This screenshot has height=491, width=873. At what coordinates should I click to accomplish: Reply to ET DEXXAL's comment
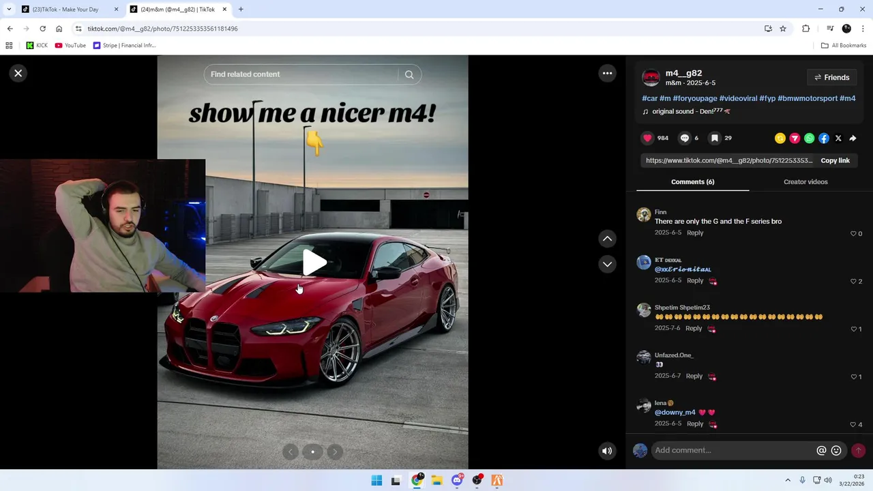click(x=695, y=280)
